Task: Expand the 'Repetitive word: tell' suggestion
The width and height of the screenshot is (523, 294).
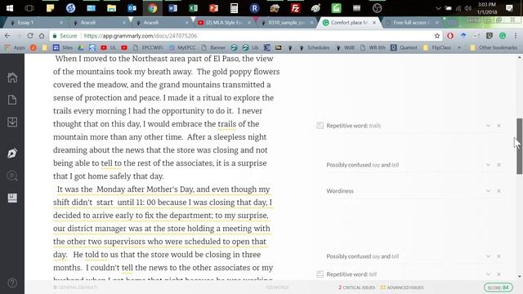Action: (488, 274)
